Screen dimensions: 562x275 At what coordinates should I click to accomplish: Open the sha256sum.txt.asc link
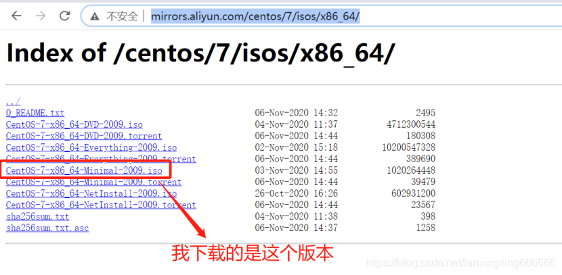click(47, 228)
